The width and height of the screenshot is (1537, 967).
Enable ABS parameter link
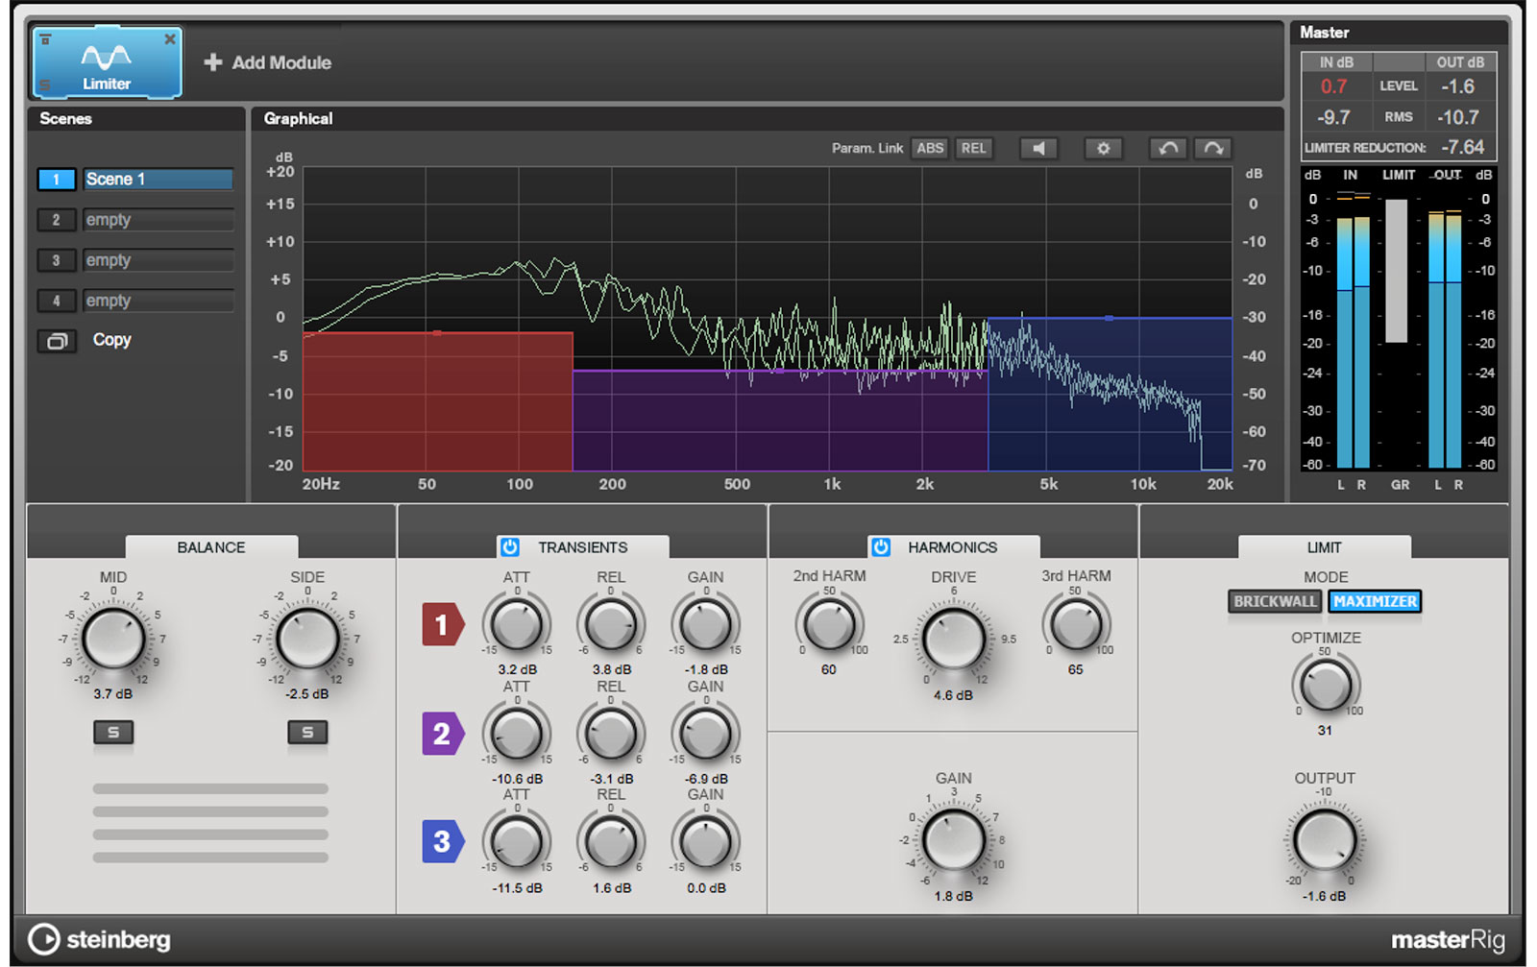coord(930,149)
